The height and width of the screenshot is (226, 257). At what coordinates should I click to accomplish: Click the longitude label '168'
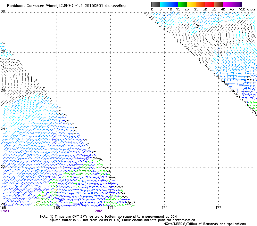click(57, 208)
